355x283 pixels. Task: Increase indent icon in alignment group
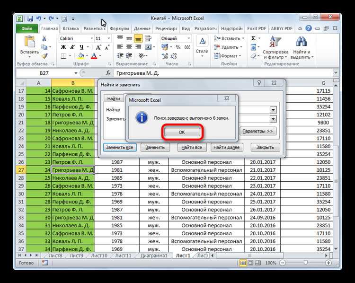coord(129,56)
